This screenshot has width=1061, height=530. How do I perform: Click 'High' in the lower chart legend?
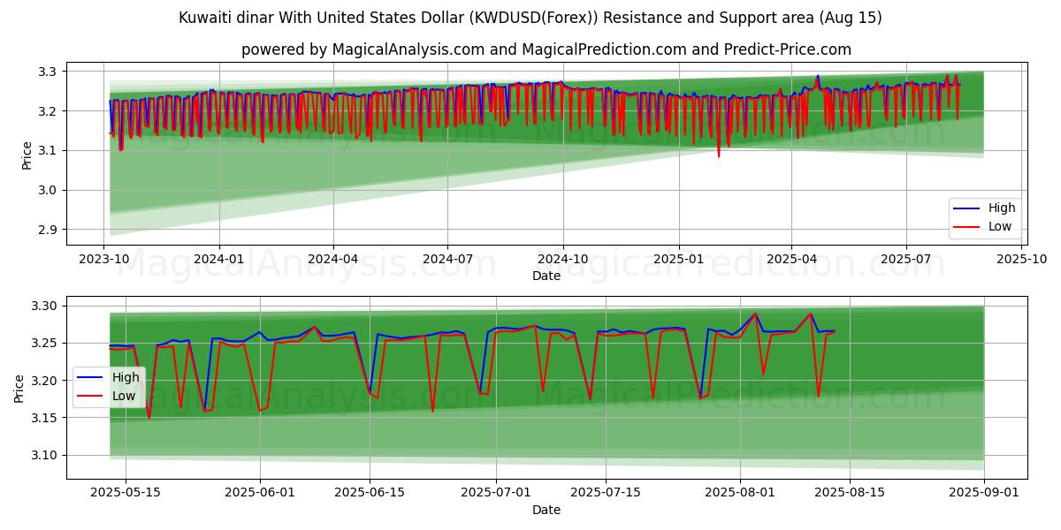(x=126, y=377)
